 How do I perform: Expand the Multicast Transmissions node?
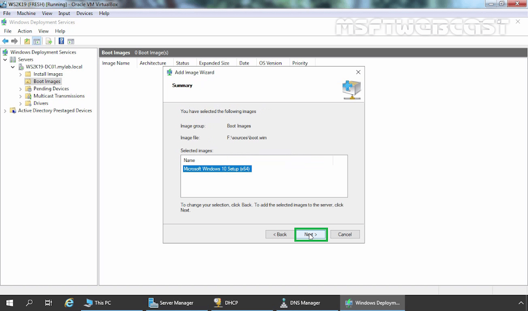tap(21, 96)
